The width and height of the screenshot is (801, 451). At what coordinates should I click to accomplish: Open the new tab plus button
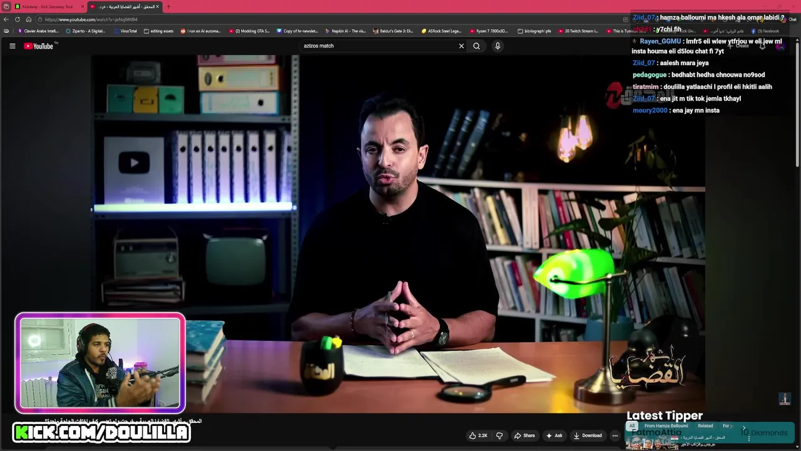168,6
